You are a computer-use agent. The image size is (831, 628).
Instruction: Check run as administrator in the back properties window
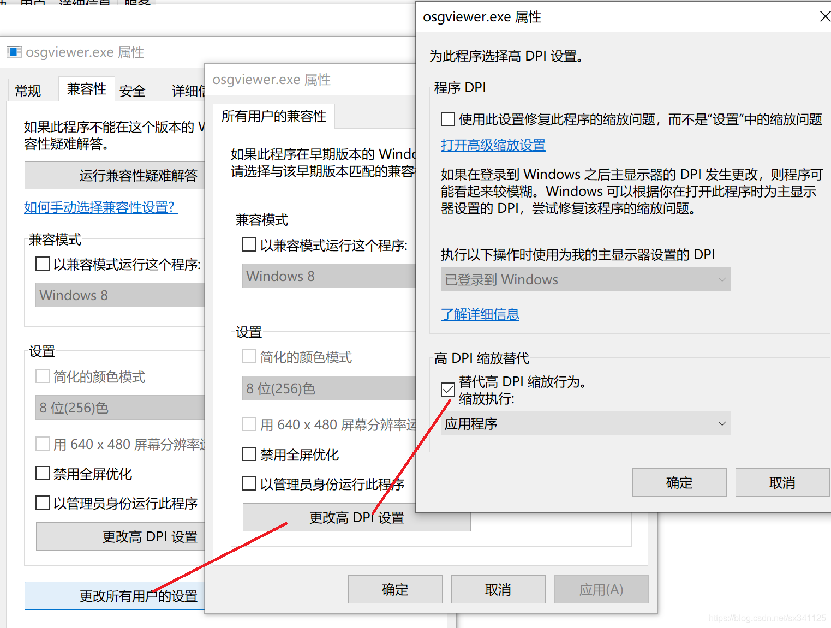click(x=43, y=503)
